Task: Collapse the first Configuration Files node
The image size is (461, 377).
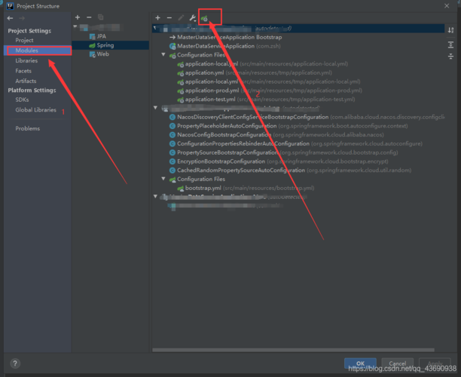Action: pyautogui.click(x=164, y=55)
